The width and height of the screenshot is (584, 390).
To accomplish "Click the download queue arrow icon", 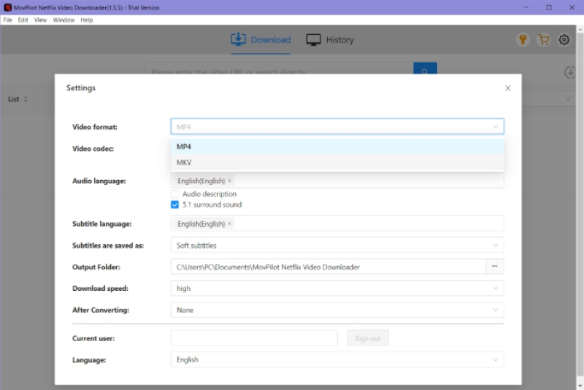I will pyautogui.click(x=570, y=72).
